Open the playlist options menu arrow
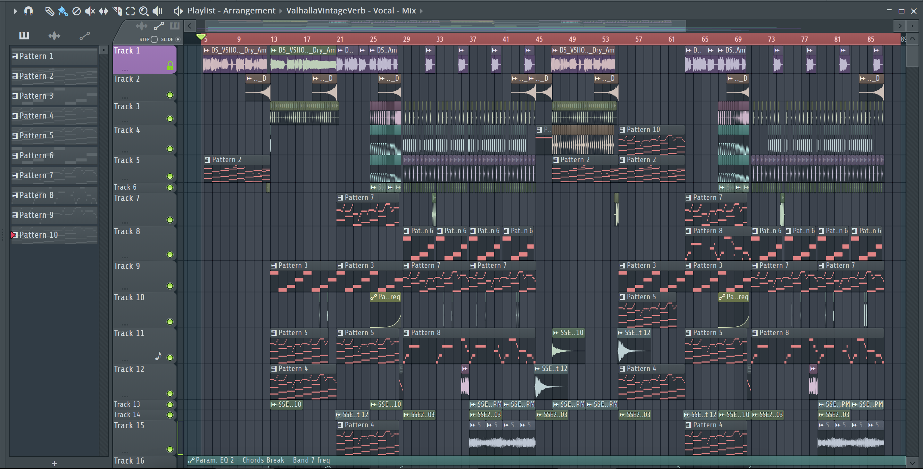923x469 pixels. click(15, 11)
